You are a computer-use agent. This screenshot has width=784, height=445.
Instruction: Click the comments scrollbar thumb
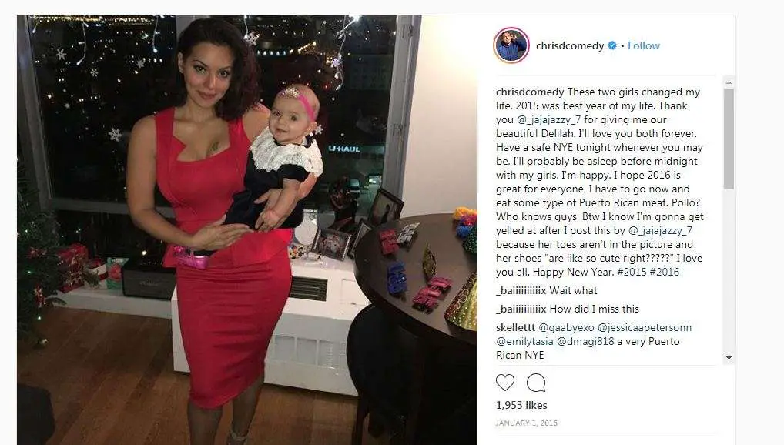pyautogui.click(x=729, y=139)
